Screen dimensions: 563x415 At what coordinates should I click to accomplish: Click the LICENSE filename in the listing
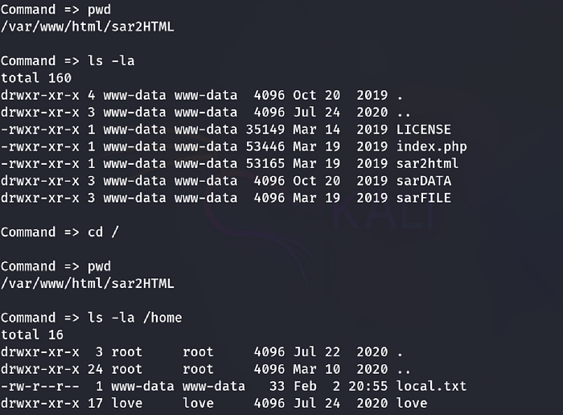pyautogui.click(x=423, y=129)
